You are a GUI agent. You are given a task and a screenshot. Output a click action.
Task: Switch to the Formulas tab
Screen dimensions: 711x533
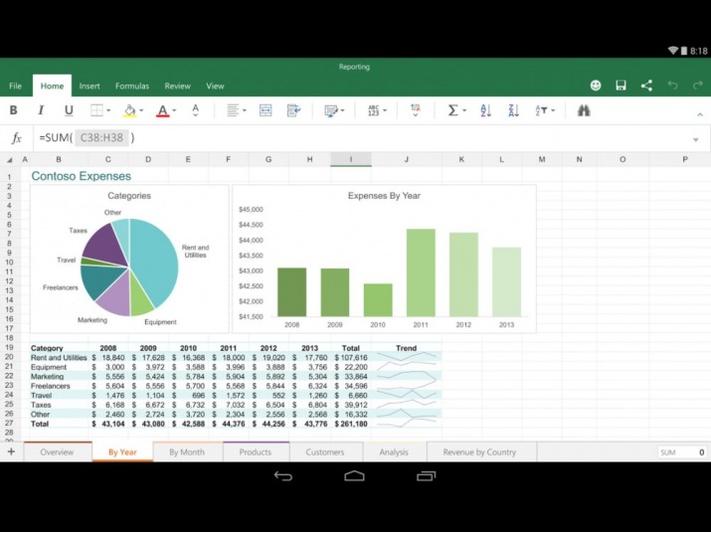(x=132, y=86)
